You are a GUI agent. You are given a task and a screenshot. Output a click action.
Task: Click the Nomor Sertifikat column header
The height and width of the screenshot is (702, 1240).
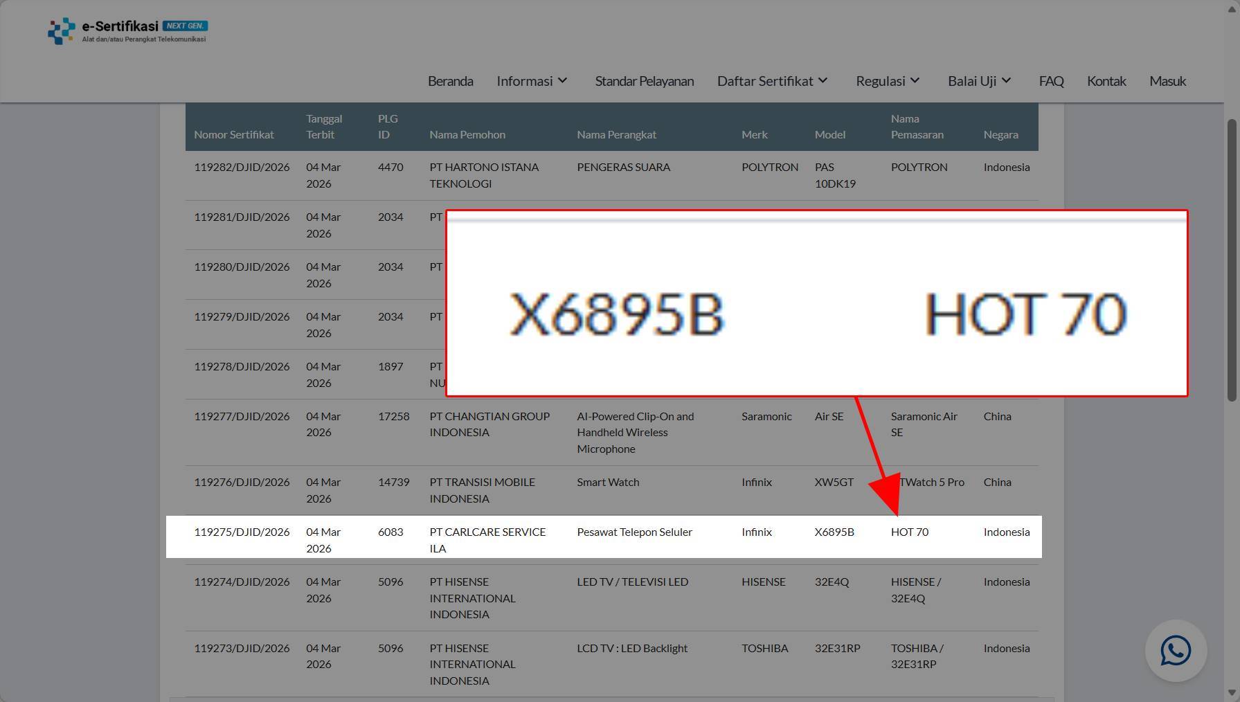tap(234, 134)
